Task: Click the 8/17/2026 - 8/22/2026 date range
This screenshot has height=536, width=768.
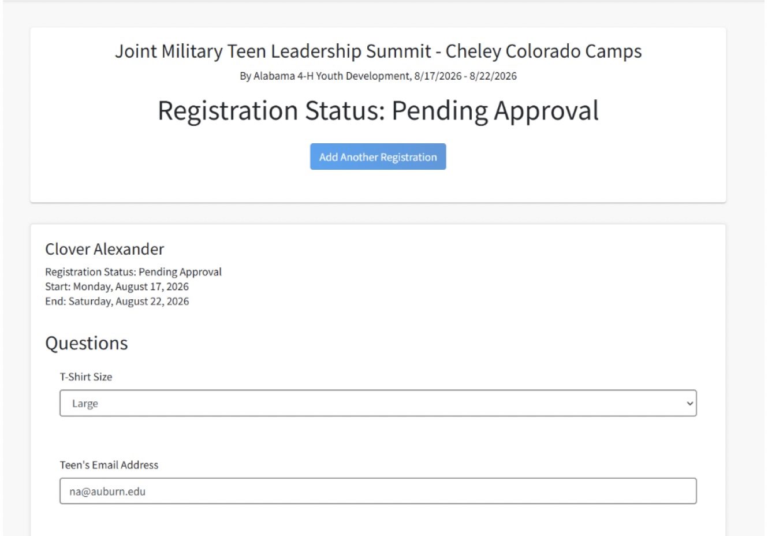Action: click(x=465, y=76)
